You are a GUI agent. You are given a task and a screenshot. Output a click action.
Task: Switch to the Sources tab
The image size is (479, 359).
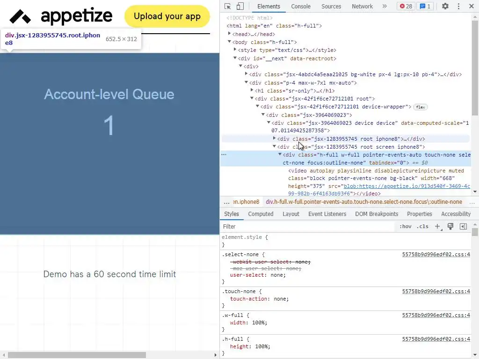pos(331,7)
